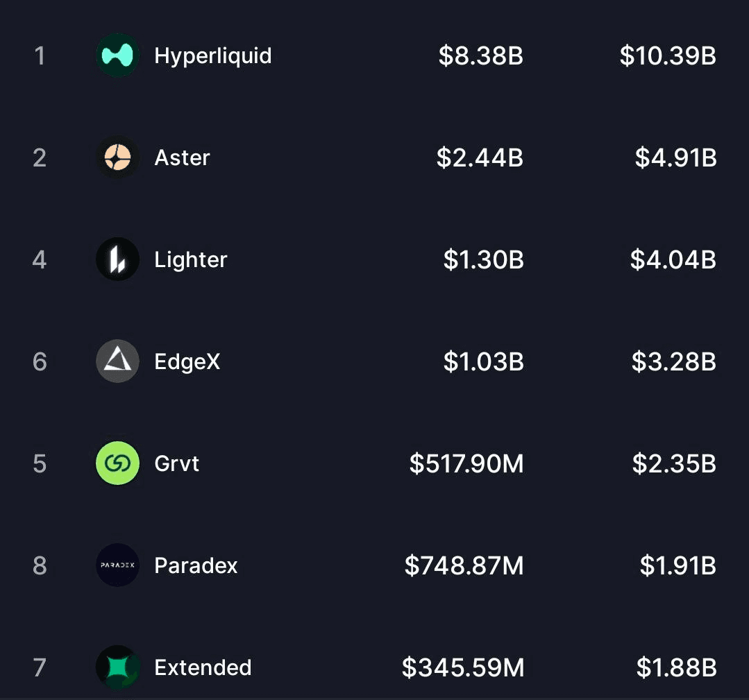Click Aster's $4.91B value
Image resolution: width=749 pixels, height=700 pixels.
click(675, 157)
